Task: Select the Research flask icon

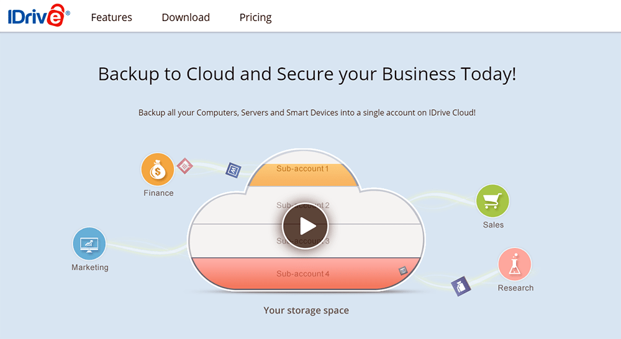Action: pos(515,265)
